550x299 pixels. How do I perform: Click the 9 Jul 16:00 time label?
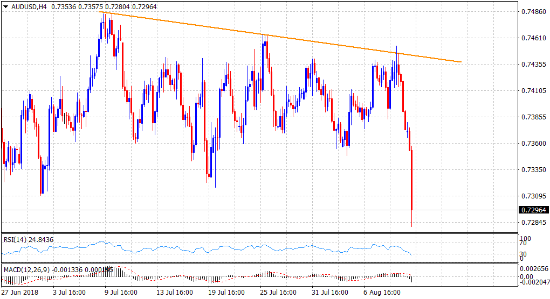[x=122, y=293]
